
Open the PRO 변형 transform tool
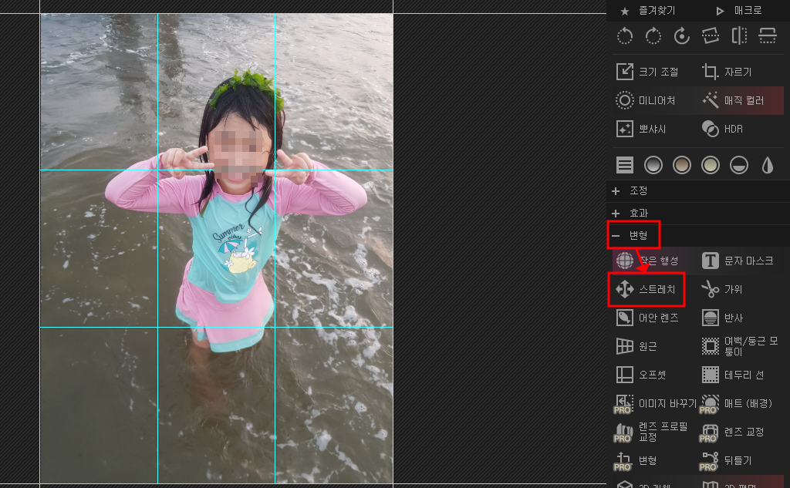(x=636, y=460)
